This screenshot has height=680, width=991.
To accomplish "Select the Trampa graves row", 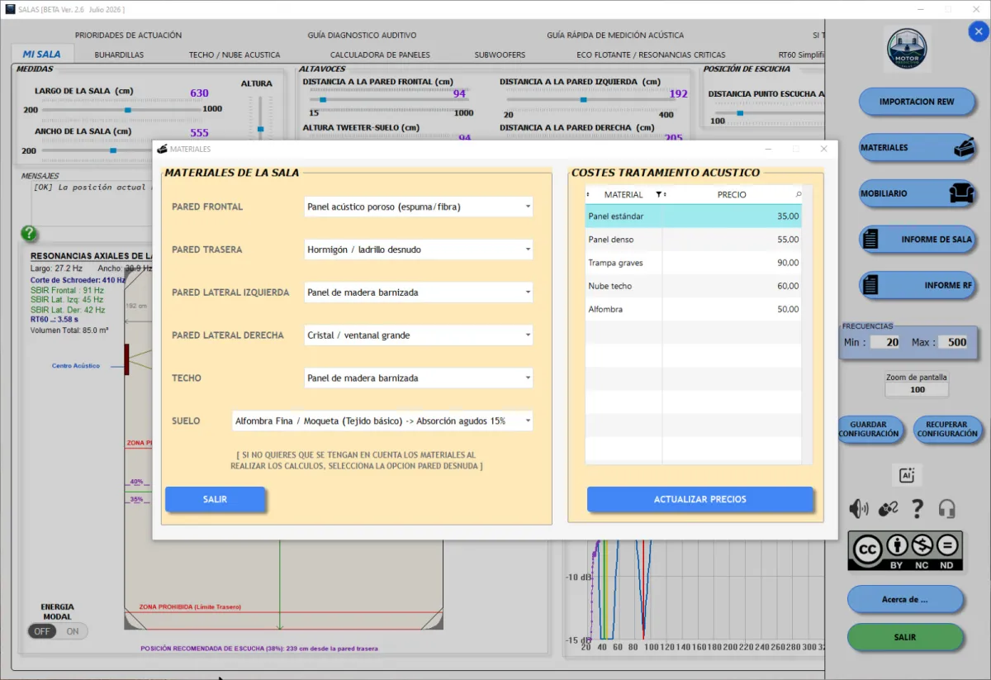I will coord(693,263).
